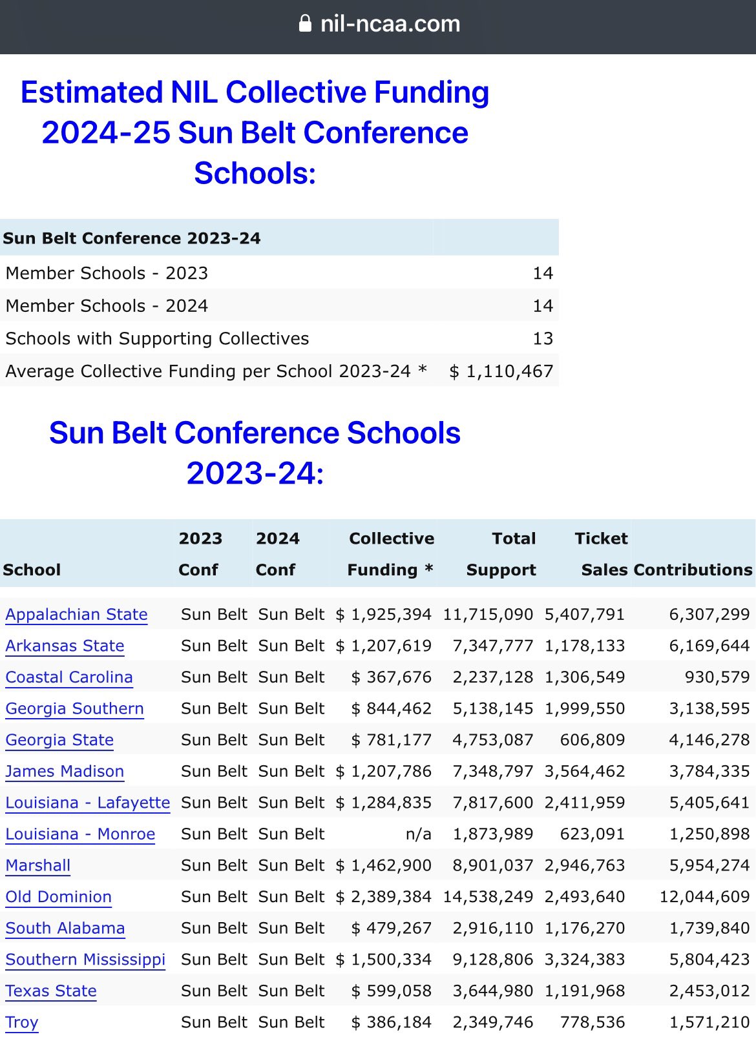Click Troy contributions 1,571,210

pos(709,1022)
